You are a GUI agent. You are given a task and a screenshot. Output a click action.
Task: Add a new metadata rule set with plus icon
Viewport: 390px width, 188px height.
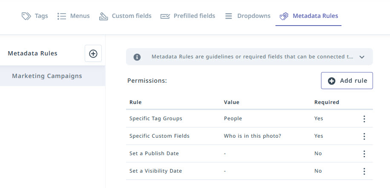(x=93, y=54)
